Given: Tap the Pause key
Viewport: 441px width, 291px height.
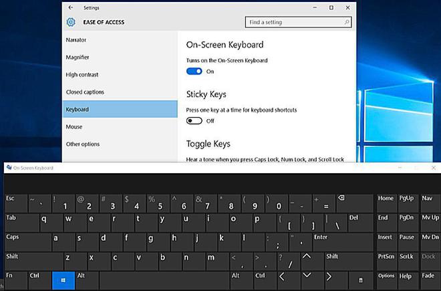Looking at the screenshot, I should [x=408, y=241].
